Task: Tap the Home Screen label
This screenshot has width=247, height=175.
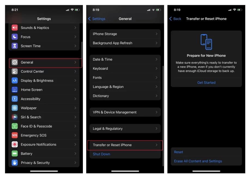Action: (x=32, y=90)
